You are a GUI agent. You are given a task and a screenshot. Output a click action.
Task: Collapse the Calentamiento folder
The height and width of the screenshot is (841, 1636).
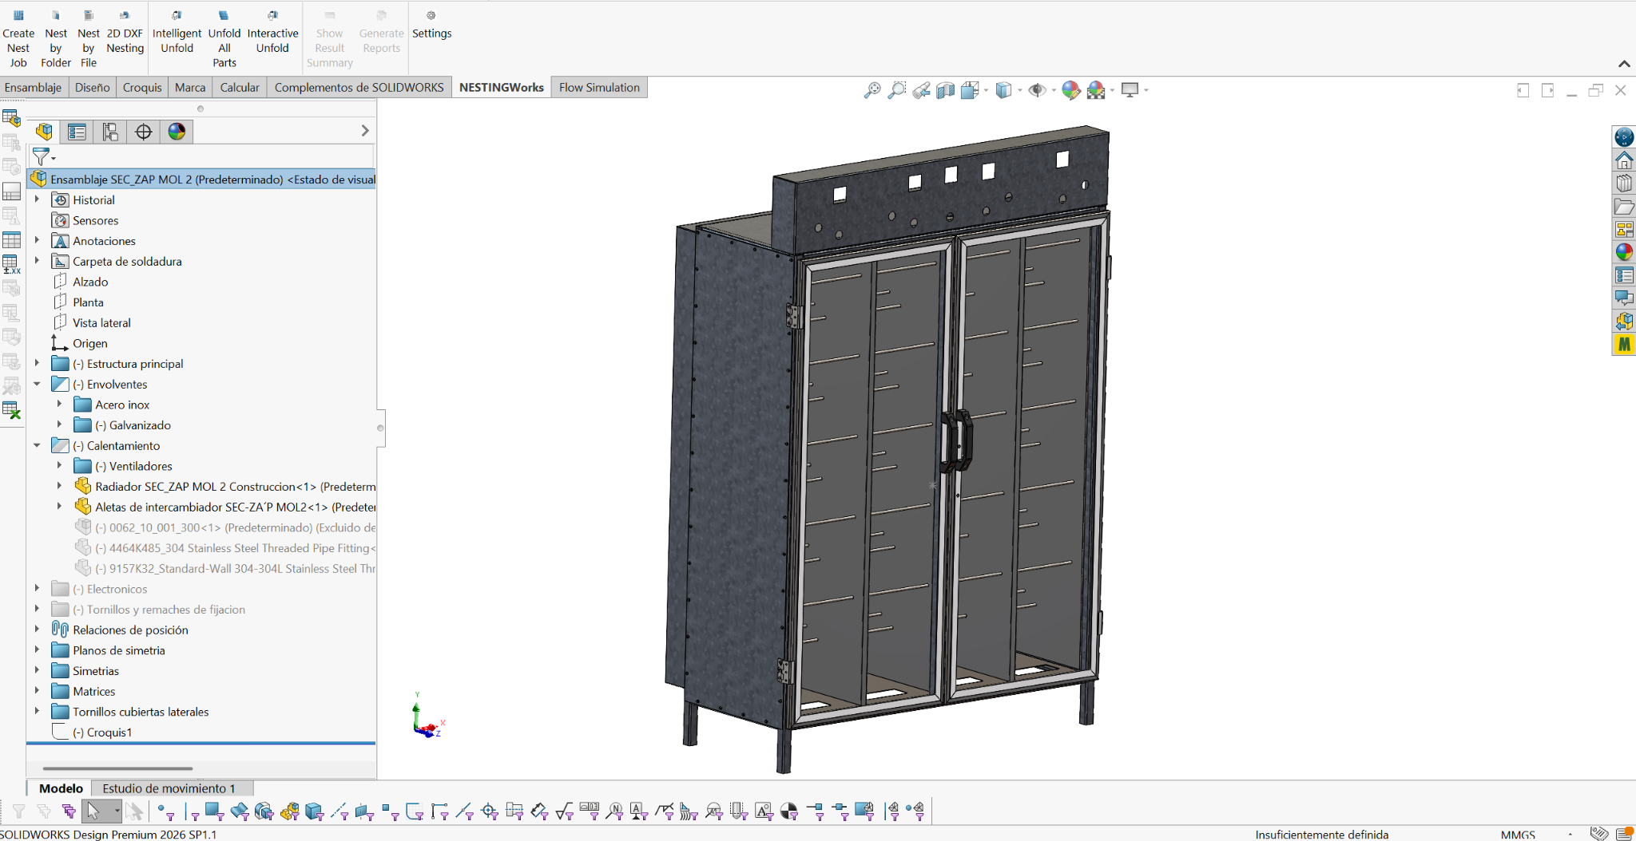37,445
